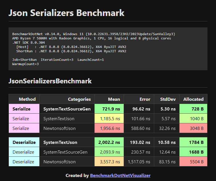The width and height of the screenshot is (216, 181).
Task: Click the [Host] runtime line
Action: (x=71, y=47)
